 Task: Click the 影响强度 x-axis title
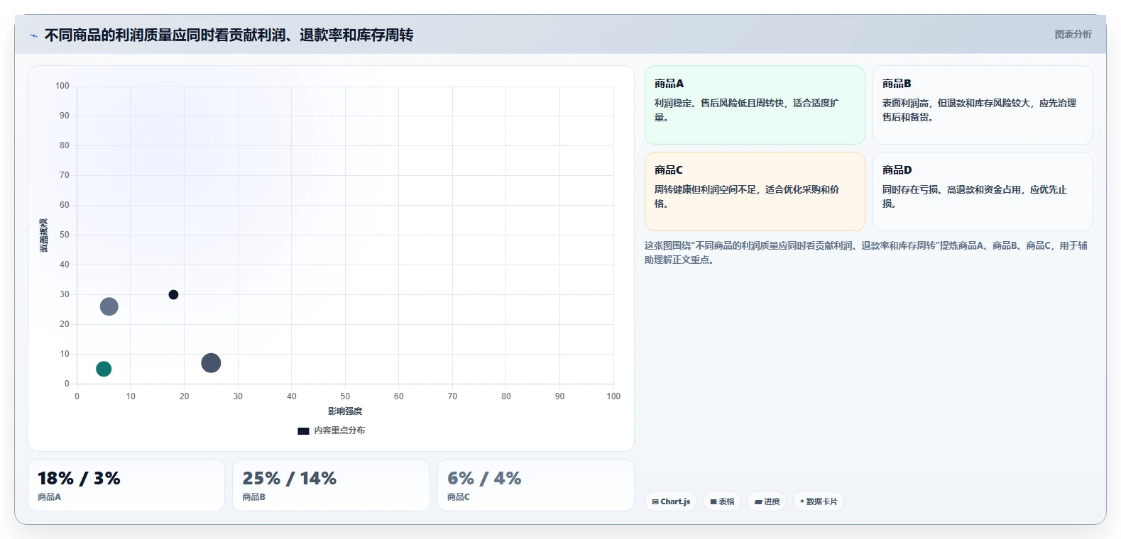tap(345, 411)
